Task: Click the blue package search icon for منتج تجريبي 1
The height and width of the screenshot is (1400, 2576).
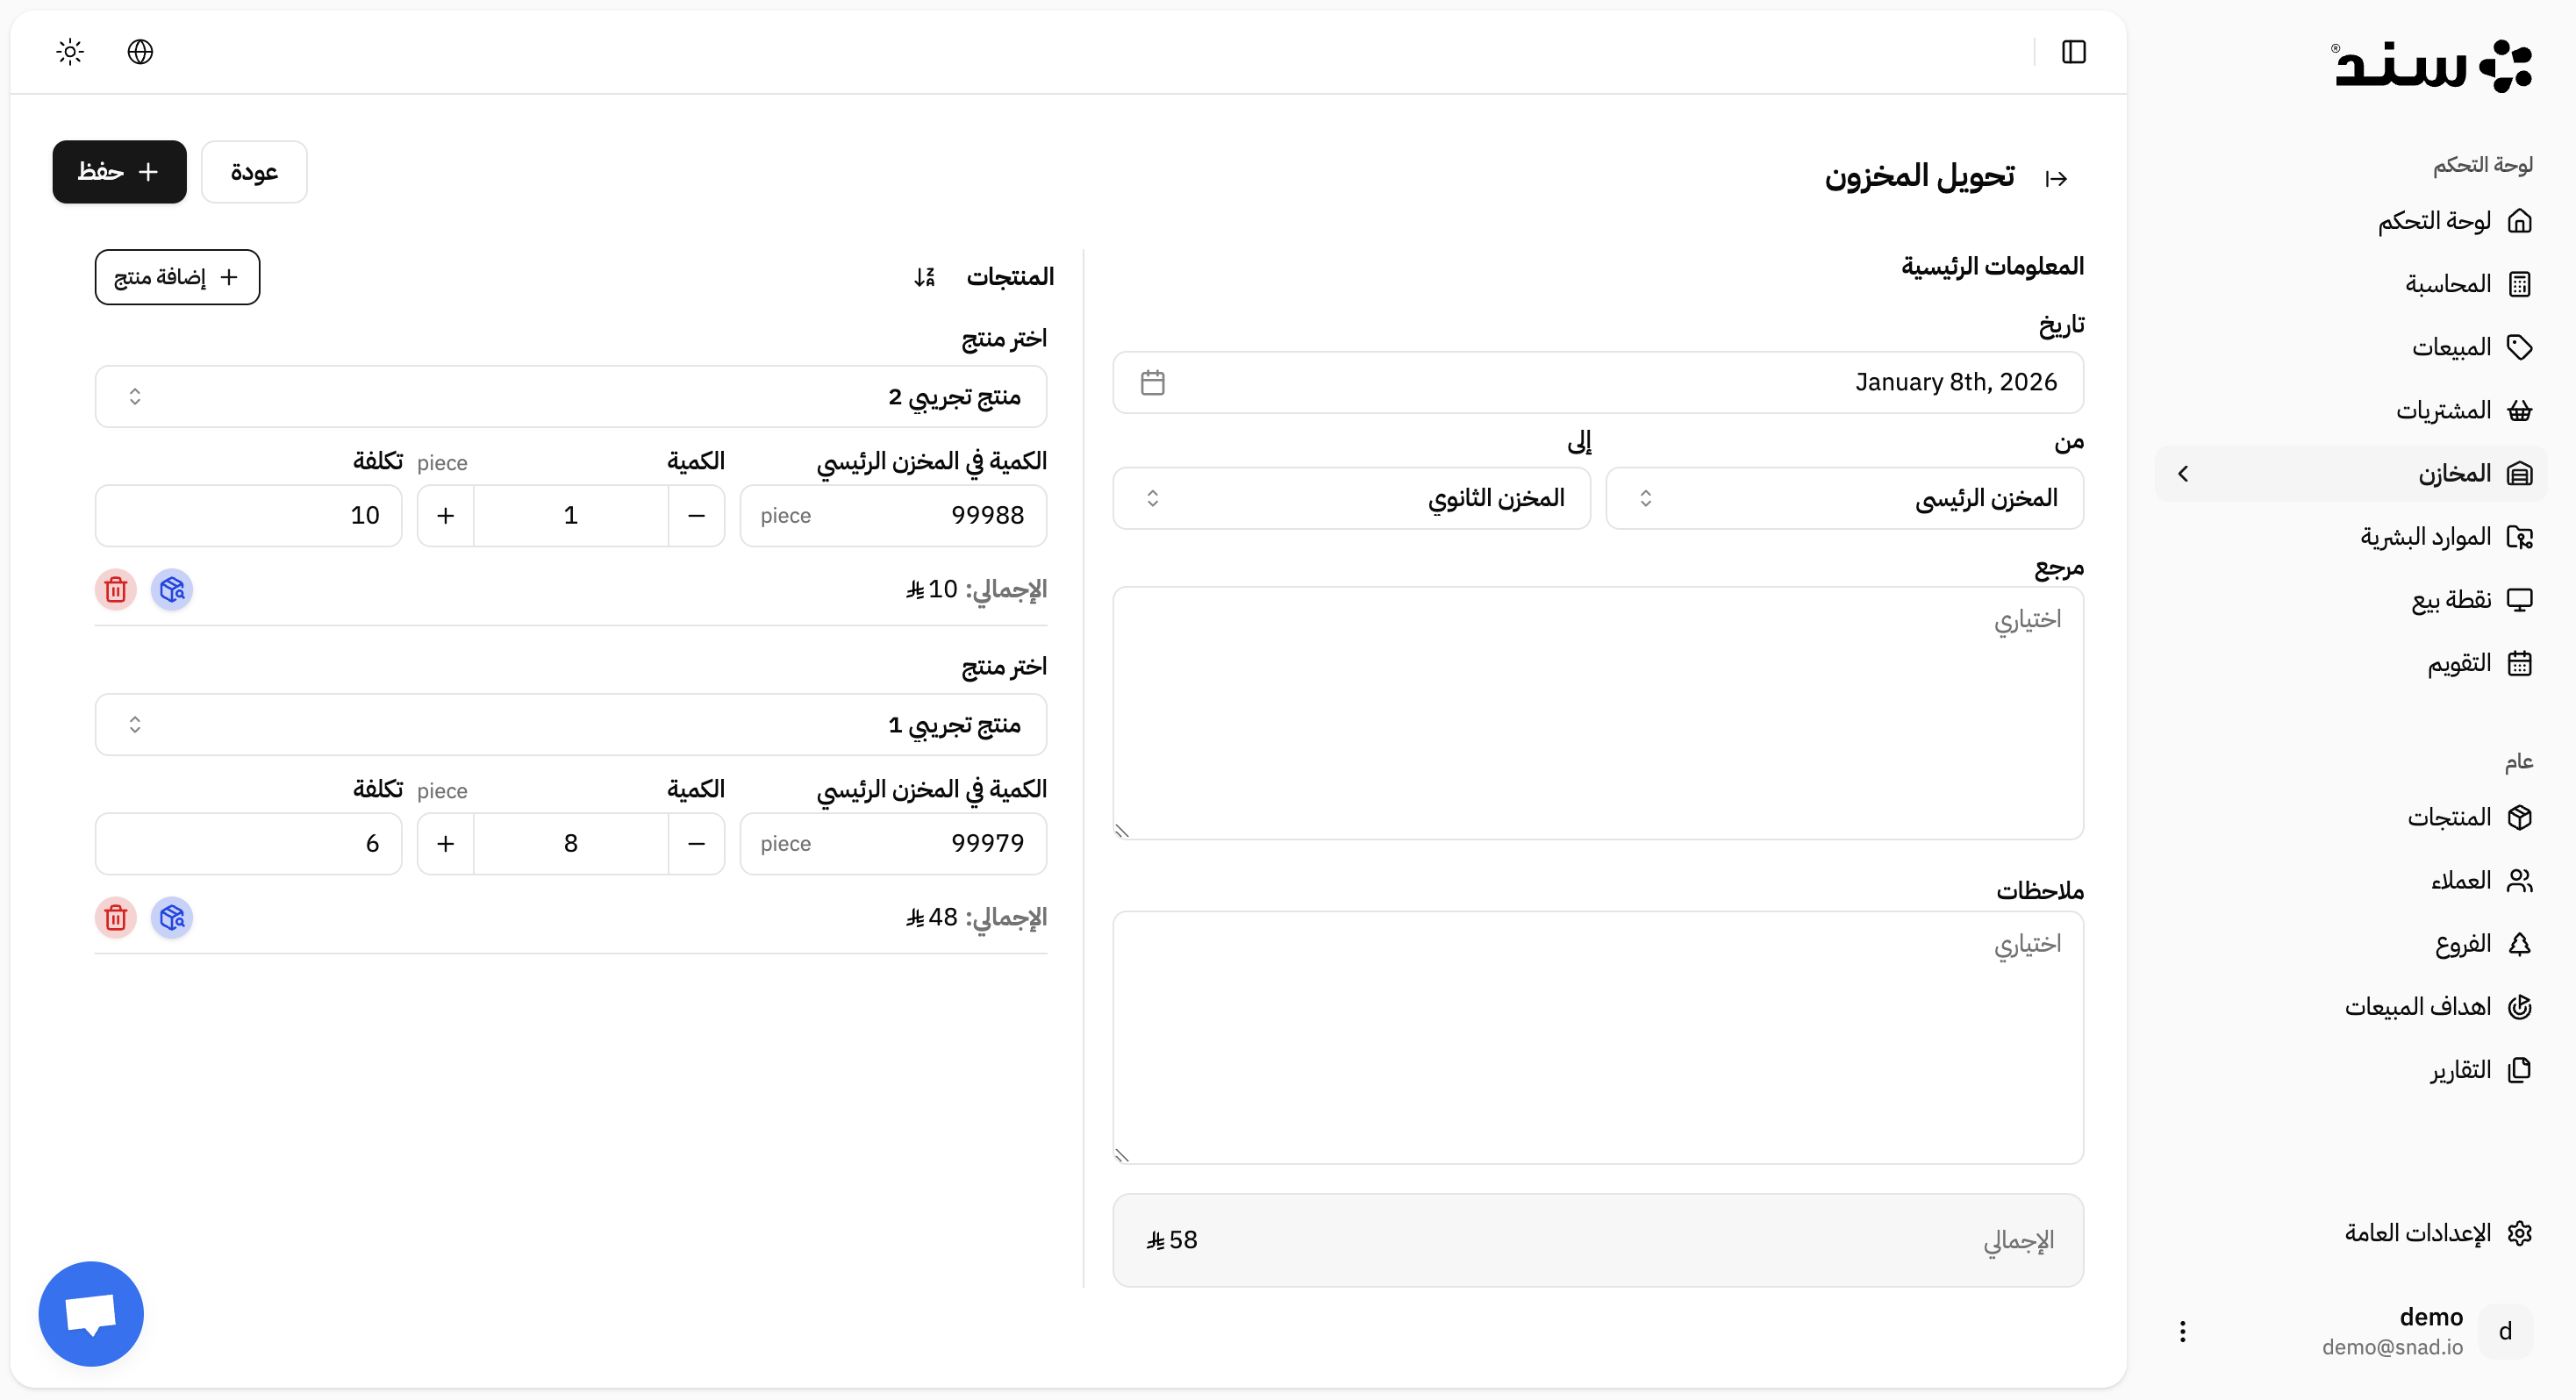Action: coord(172,918)
